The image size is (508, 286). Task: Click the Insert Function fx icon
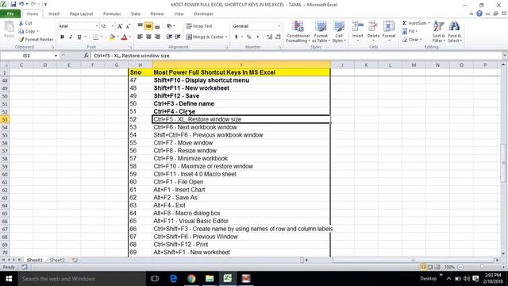(86, 56)
